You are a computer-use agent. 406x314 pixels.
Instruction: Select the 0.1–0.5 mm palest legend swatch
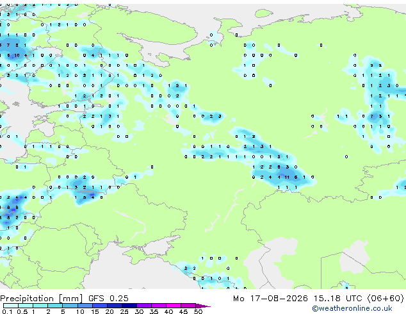(x=11, y=306)
